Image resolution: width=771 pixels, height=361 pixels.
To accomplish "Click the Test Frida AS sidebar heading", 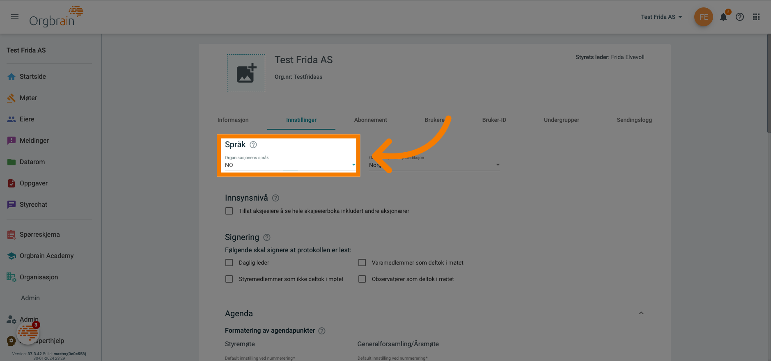I will [26, 50].
